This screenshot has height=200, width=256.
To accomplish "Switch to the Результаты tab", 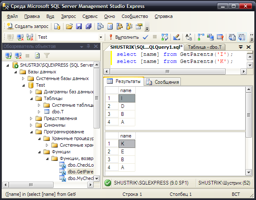I will [124, 81].
